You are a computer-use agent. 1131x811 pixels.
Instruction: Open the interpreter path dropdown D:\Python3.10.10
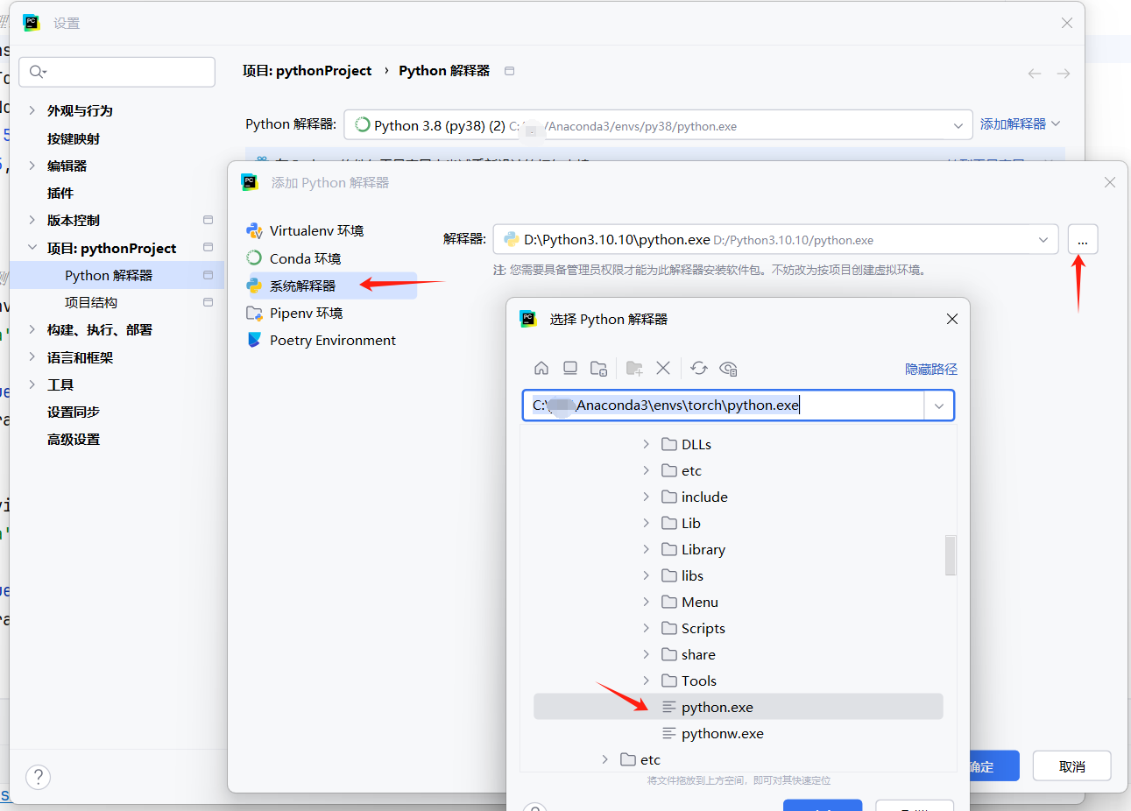1043,240
